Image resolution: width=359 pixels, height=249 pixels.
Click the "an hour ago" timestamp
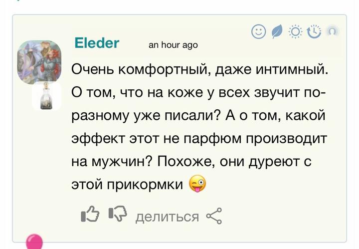coord(174,45)
